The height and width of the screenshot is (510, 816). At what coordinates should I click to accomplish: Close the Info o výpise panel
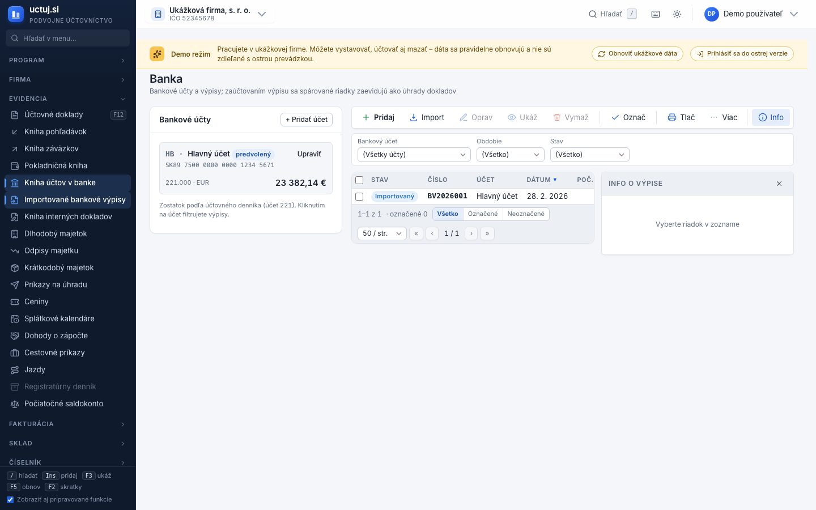pyautogui.click(x=779, y=184)
